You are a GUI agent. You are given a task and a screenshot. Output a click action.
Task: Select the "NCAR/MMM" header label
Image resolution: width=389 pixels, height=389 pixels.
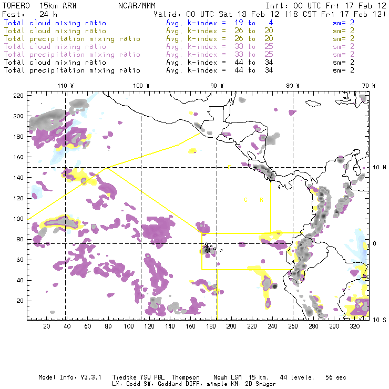pyautogui.click(x=137, y=6)
